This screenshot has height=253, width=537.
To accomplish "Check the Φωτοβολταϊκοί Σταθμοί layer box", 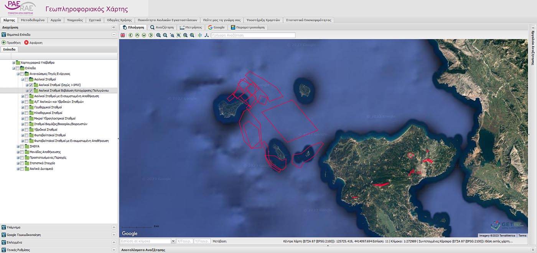I will pos(26,135).
